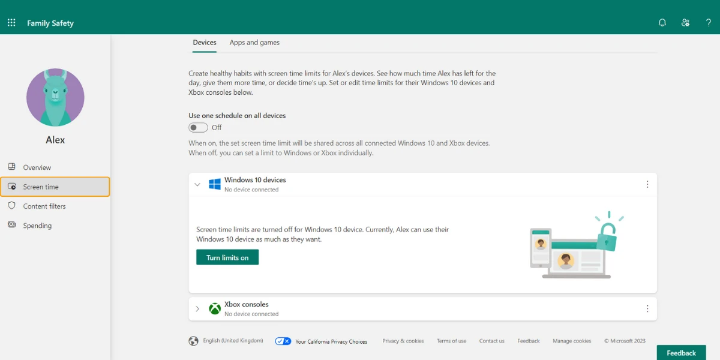The height and width of the screenshot is (360, 720).
Task: Open Your California Privacy Choices link
Action: [331, 341]
